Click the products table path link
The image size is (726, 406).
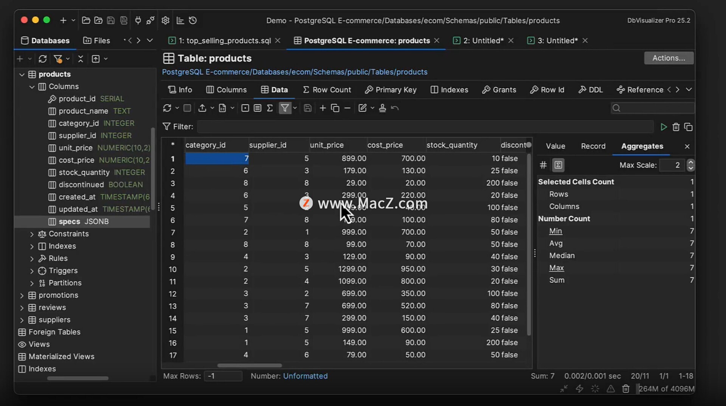(295, 72)
